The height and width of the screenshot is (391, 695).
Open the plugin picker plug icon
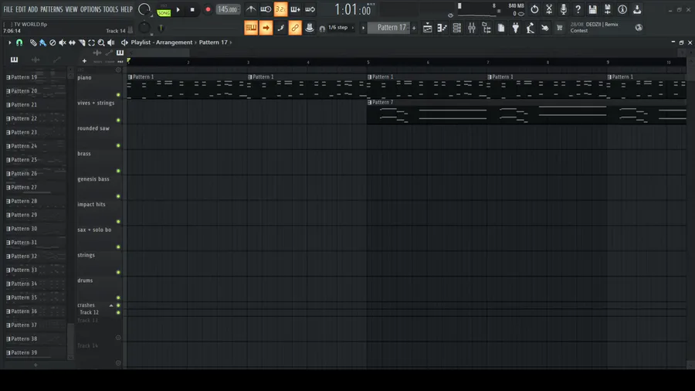(x=516, y=28)
